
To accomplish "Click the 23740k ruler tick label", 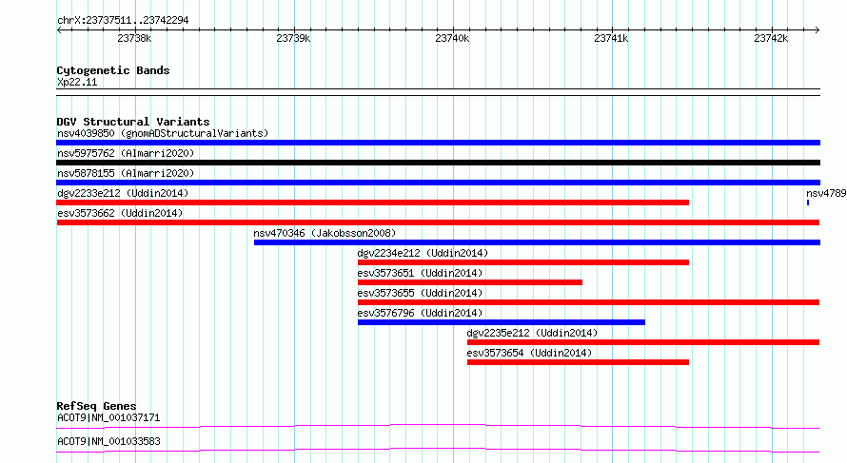I will (452, 38).
